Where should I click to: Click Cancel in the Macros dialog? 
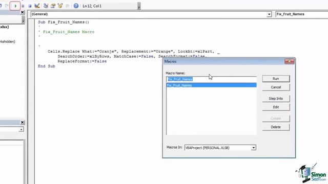(x=276, y=87)
